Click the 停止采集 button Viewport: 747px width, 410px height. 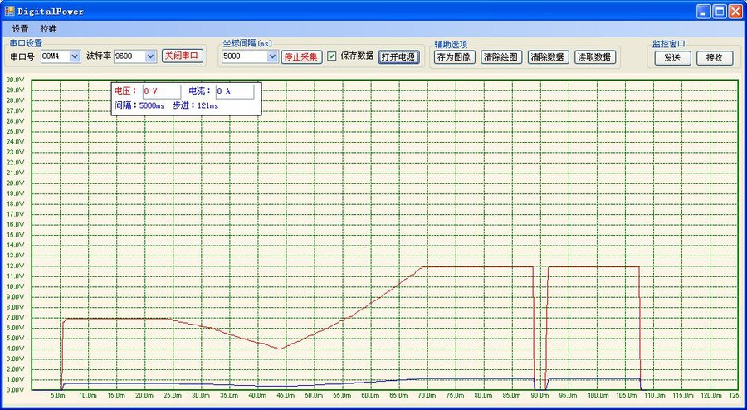[x=301, y=57]
